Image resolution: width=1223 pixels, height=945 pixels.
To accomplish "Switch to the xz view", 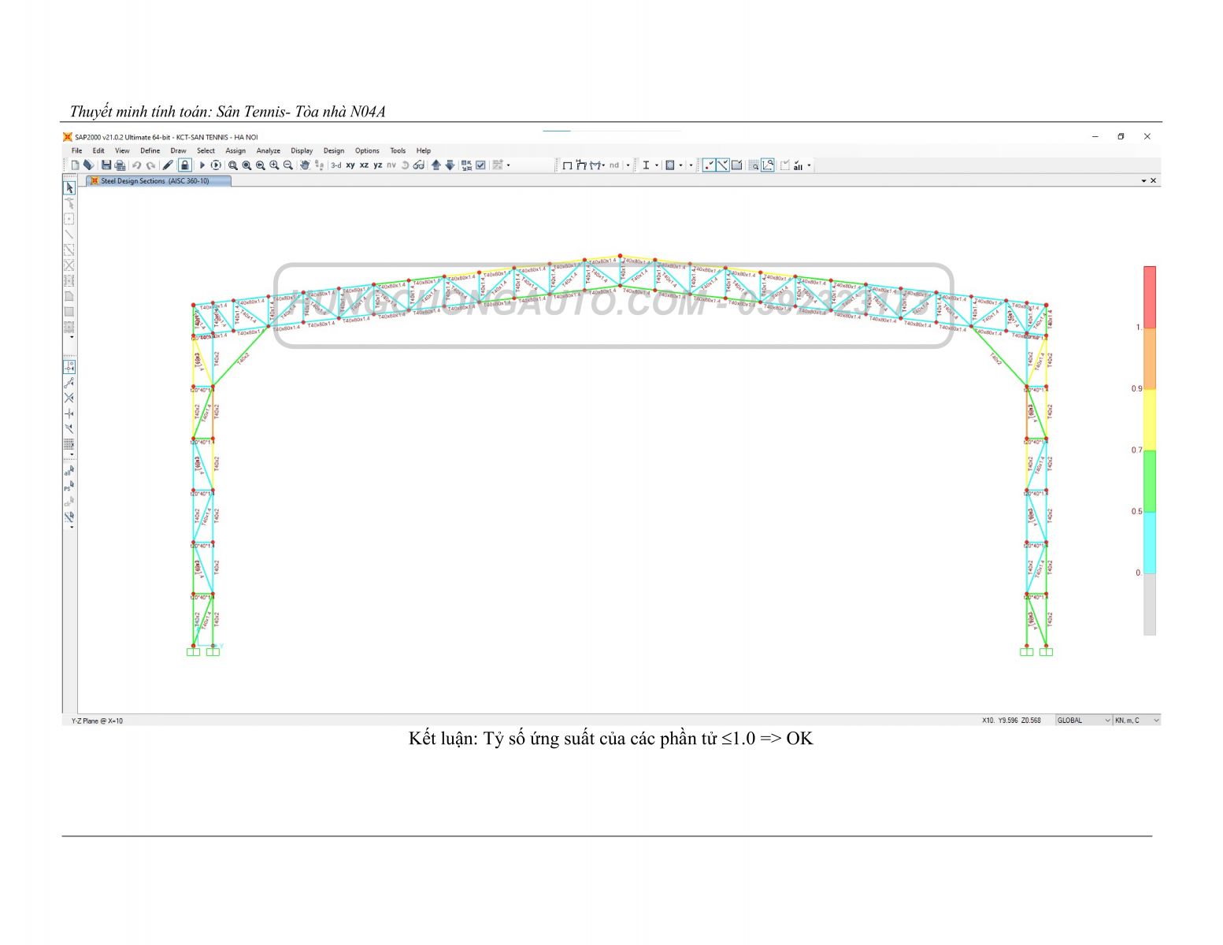I will tap(364, 165).
